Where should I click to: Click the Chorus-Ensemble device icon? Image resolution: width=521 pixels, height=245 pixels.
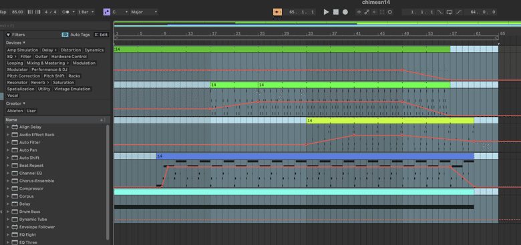(15, 181)
